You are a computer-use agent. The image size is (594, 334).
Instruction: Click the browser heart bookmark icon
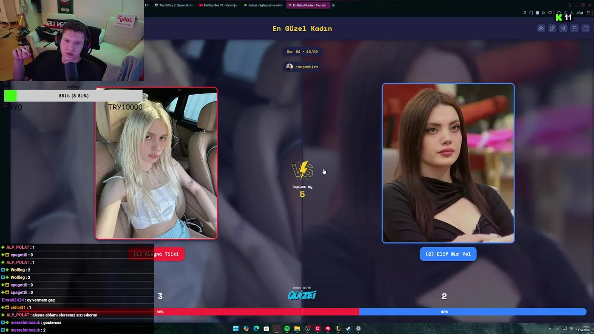[x=550, y=13]
